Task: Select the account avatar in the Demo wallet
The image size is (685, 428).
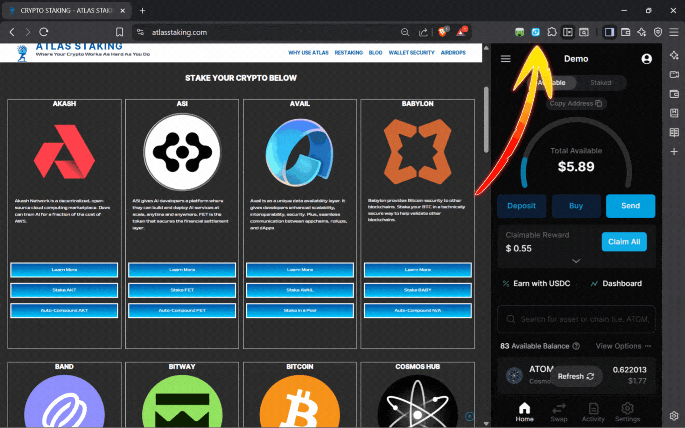Action: (x=647, y=58)
